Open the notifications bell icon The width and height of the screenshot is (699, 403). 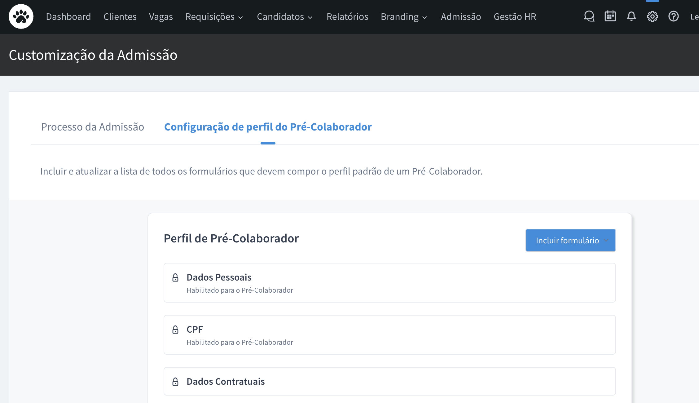click(631, 16)
